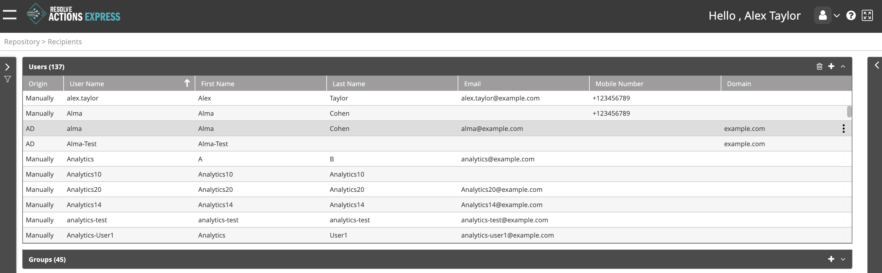Open the user profile icon
The width and height of the screenshot is (882, 273).
point(822,16)
